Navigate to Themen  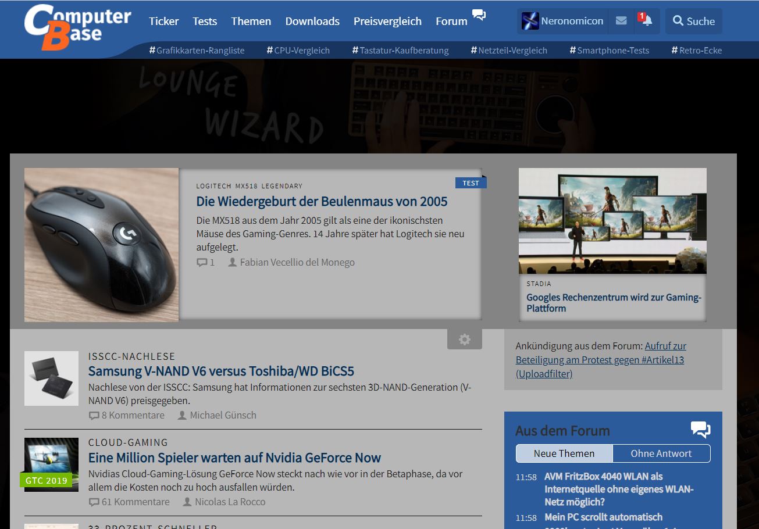[x=251, y=22]
